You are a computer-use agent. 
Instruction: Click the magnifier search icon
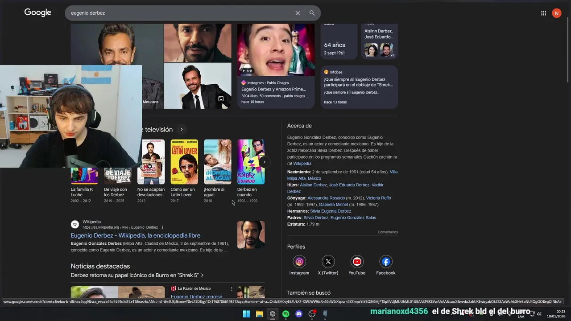312,13
